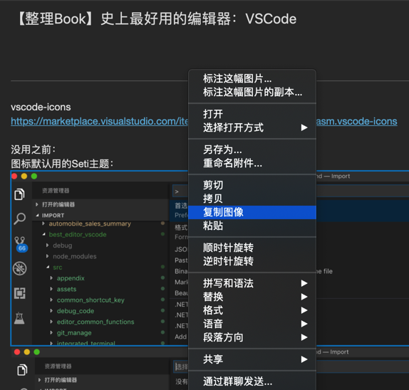Click link ending asm.vscode-icons

click(356, 121)
